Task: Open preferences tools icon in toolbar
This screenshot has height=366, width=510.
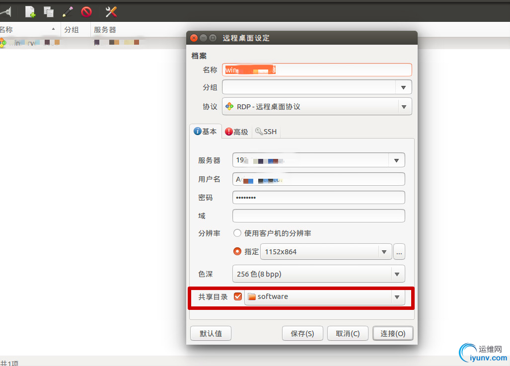Action: (111, 12)
